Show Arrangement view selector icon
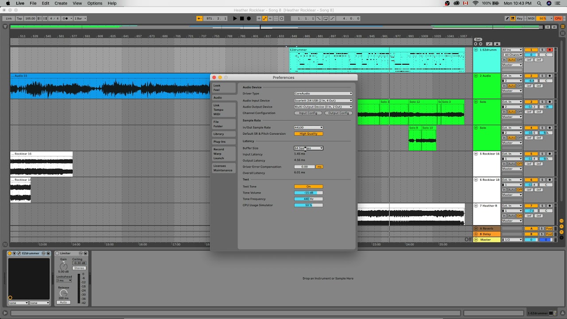 click(x=563, y=27)
